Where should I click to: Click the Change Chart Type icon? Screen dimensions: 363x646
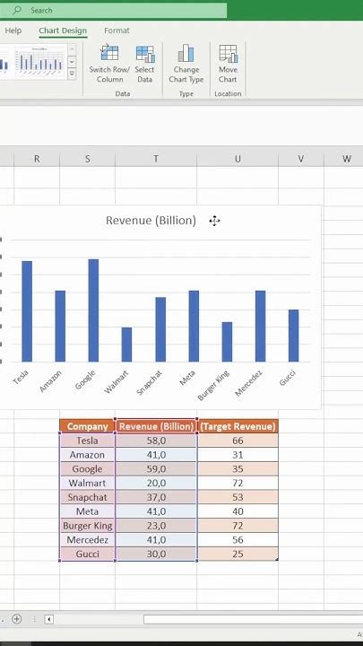point(186,53)
